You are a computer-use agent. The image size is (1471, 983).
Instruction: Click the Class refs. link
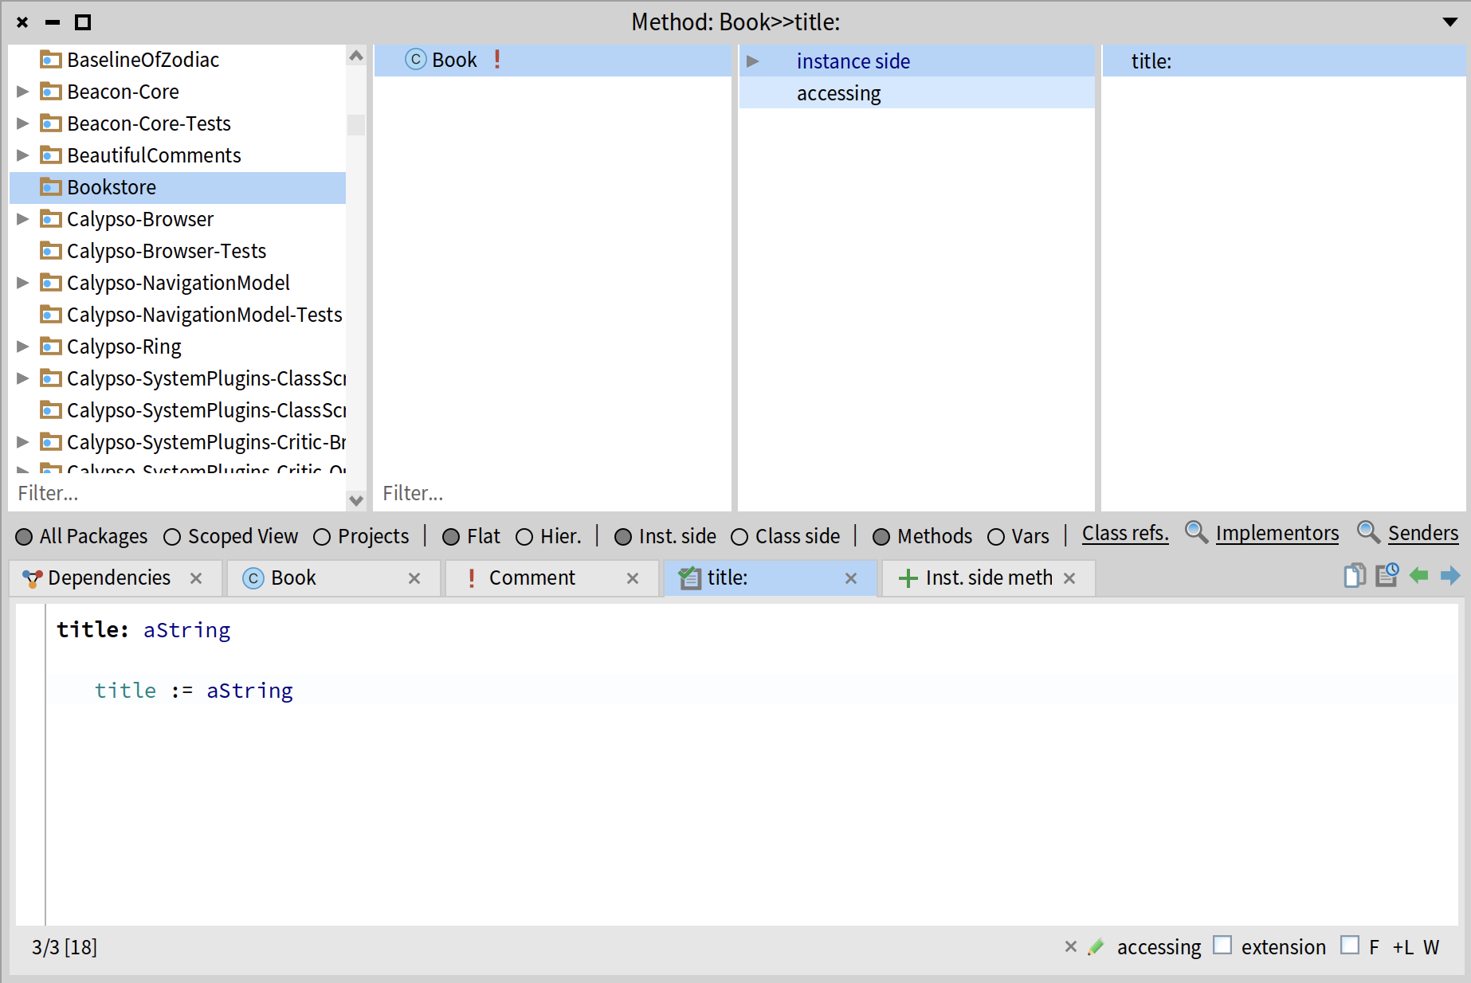(x=1124, y=534)
